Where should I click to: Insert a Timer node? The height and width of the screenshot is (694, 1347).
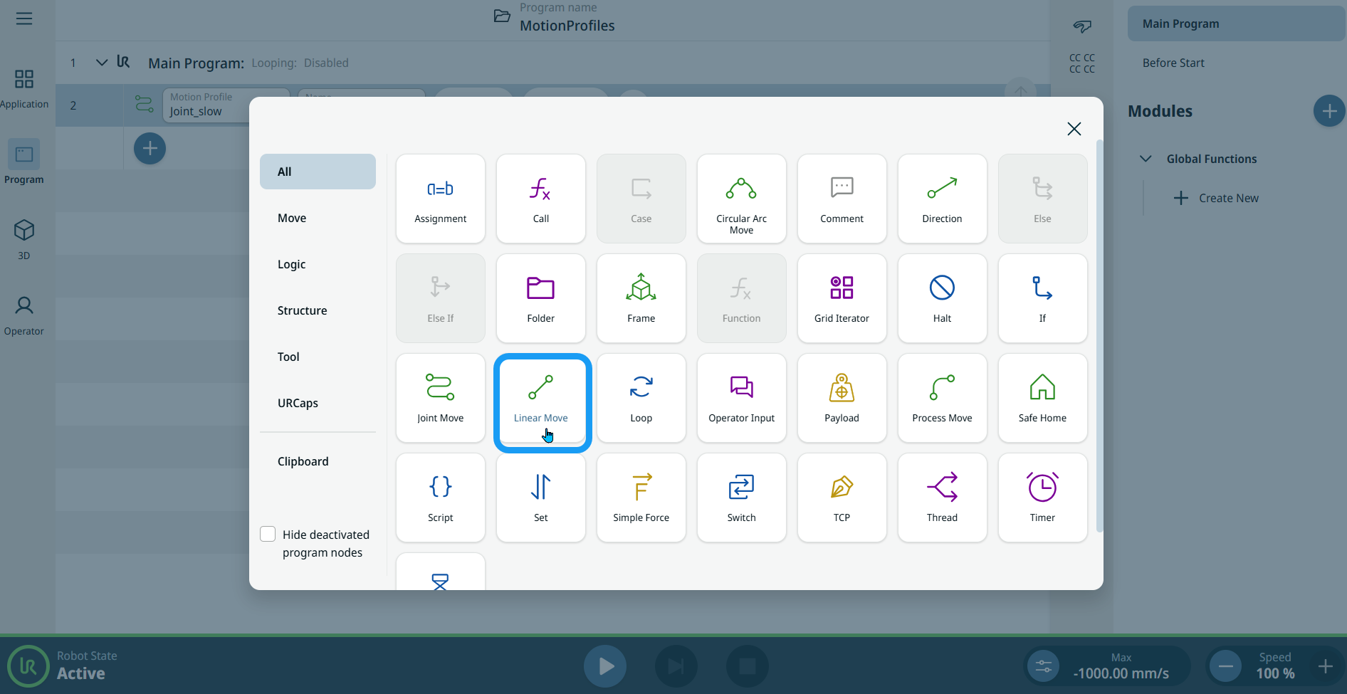click(1042, 498)
